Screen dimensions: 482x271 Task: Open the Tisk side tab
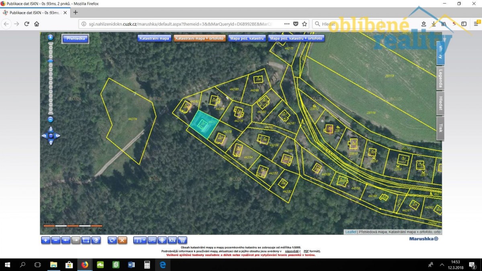point(440,128)
